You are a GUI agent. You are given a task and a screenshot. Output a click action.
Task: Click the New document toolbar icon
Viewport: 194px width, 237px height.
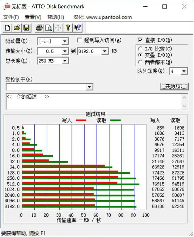click(8, 28)
